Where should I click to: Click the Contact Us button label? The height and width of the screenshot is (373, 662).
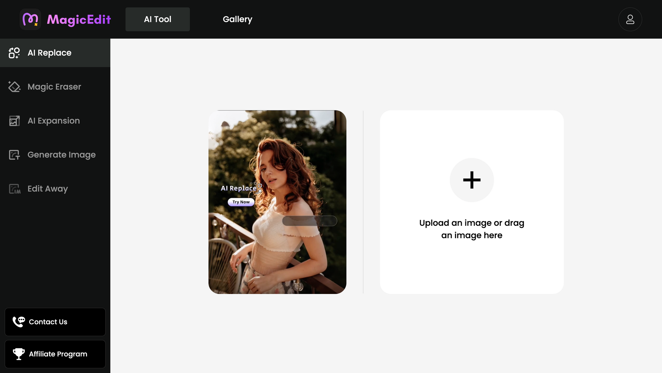pyautogui.click(x=48, y=322)
